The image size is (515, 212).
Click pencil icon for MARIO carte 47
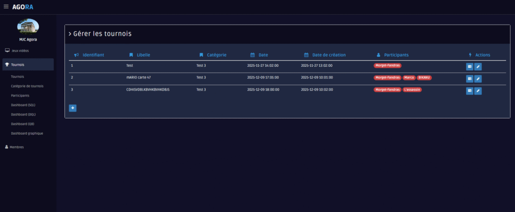coord(478,78)
